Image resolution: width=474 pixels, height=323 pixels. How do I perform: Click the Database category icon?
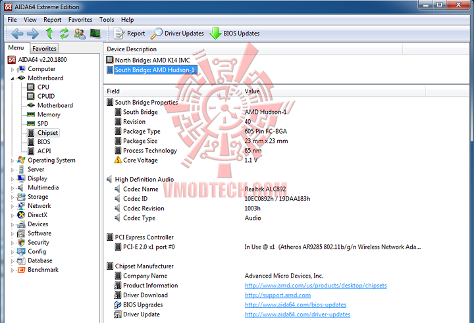(21, 261)
